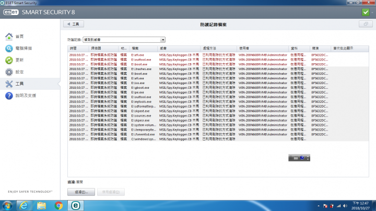Select the row for E:\iso.exe
The width and height of the screenshot is (376, 211).
pos(218,83)
